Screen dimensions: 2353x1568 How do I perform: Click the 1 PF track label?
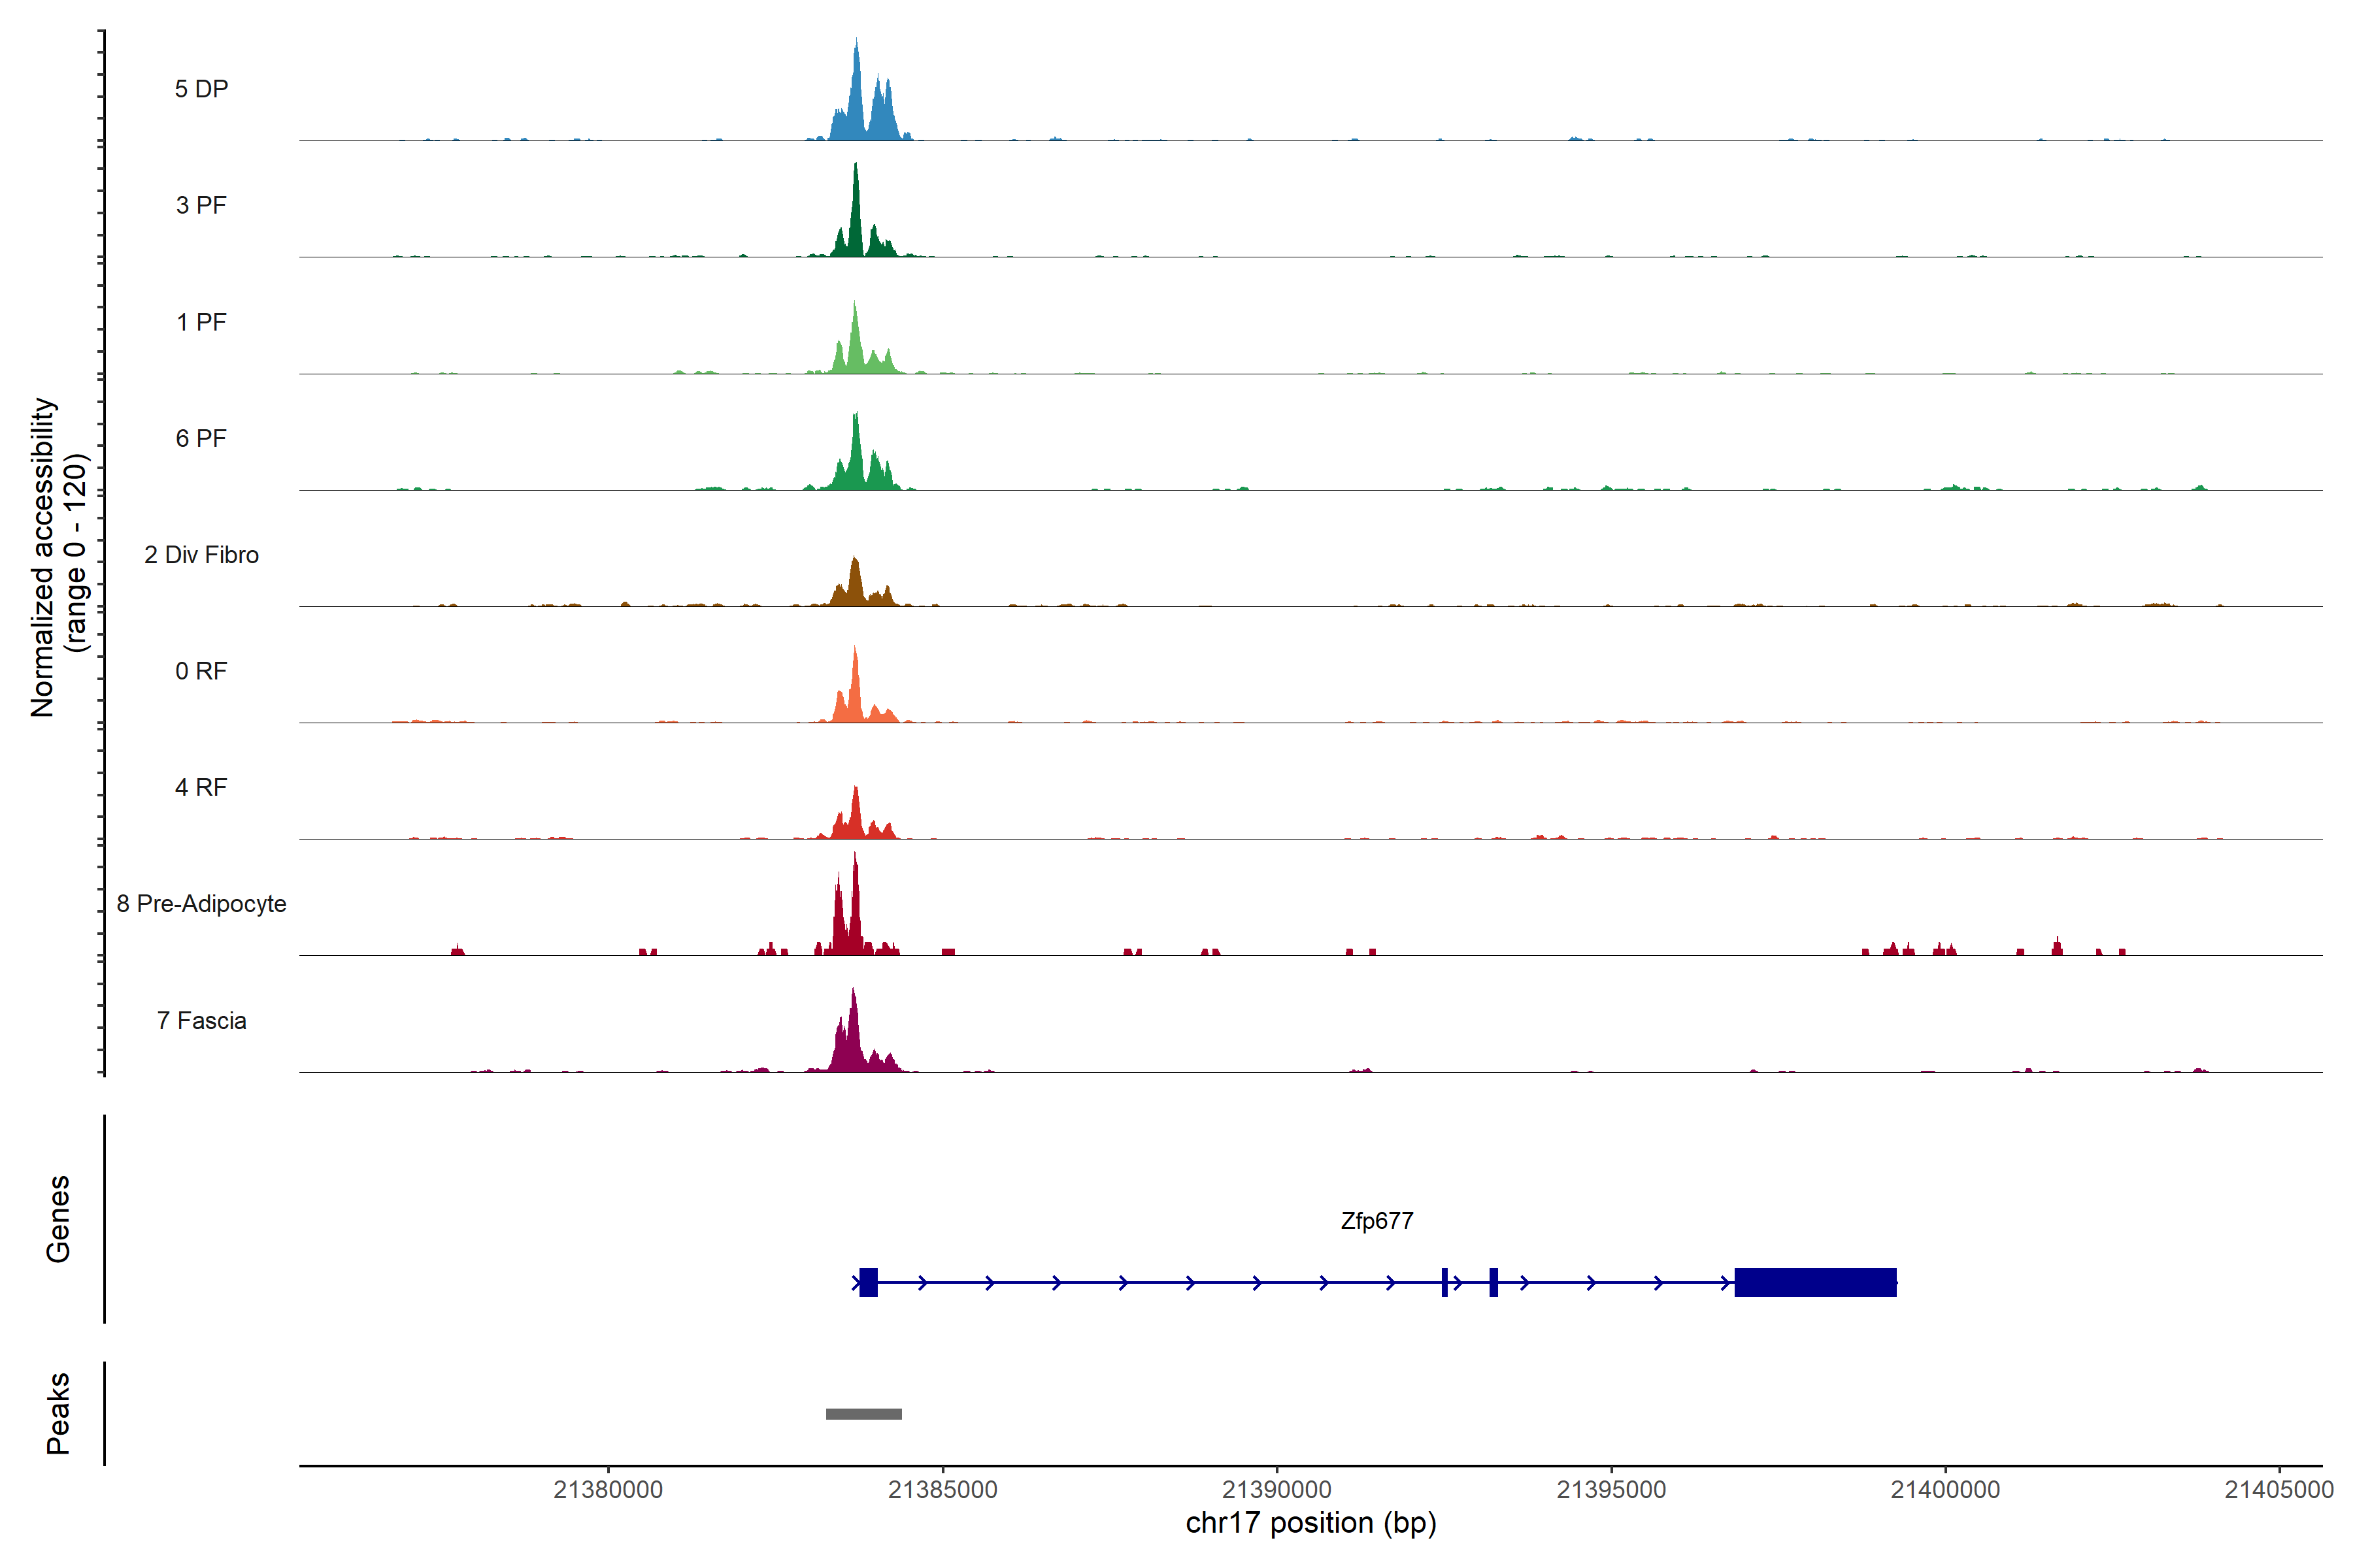201,322
